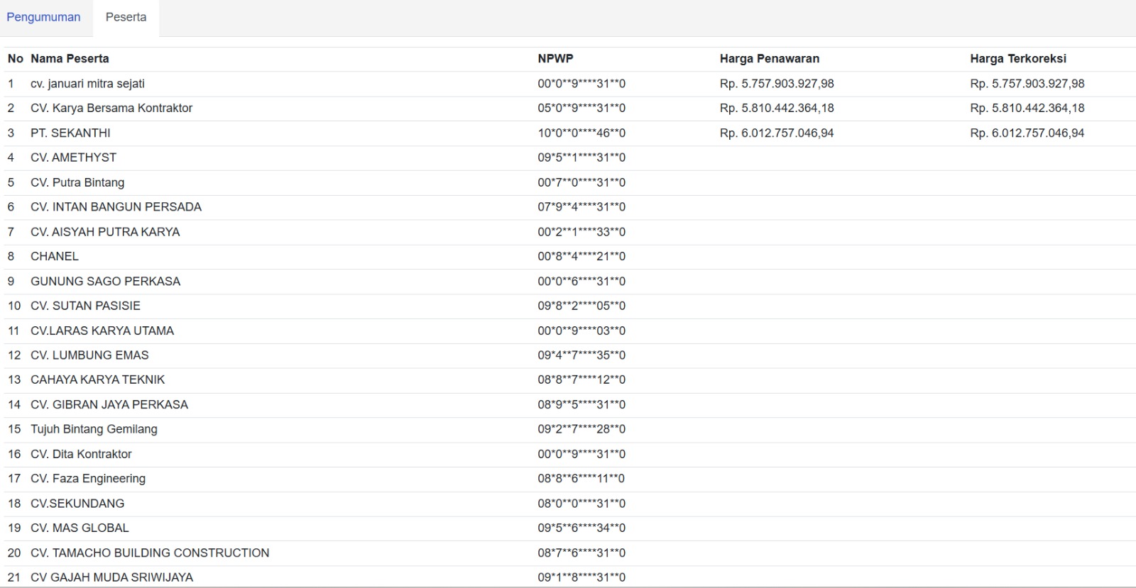Click the CV. AMETHYST entry
The width and height of the screenshot is (1136, 588).
pos(73,157)
